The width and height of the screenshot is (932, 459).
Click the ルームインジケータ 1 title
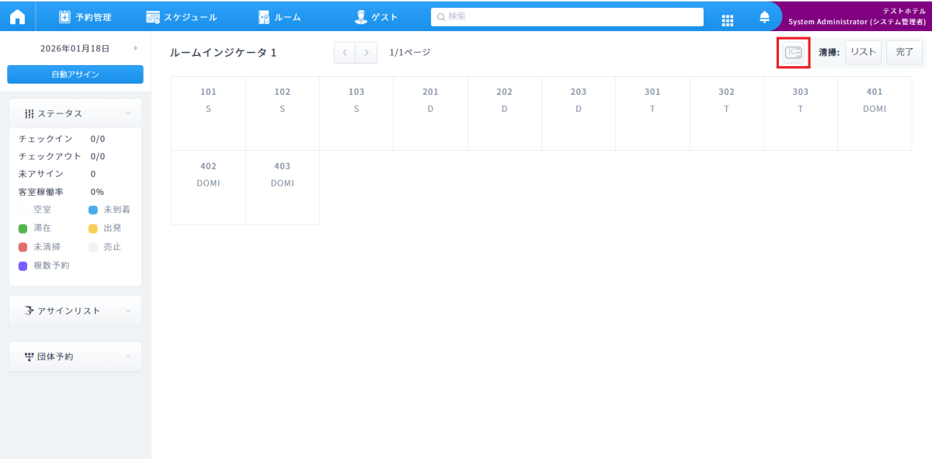[224, 52]
